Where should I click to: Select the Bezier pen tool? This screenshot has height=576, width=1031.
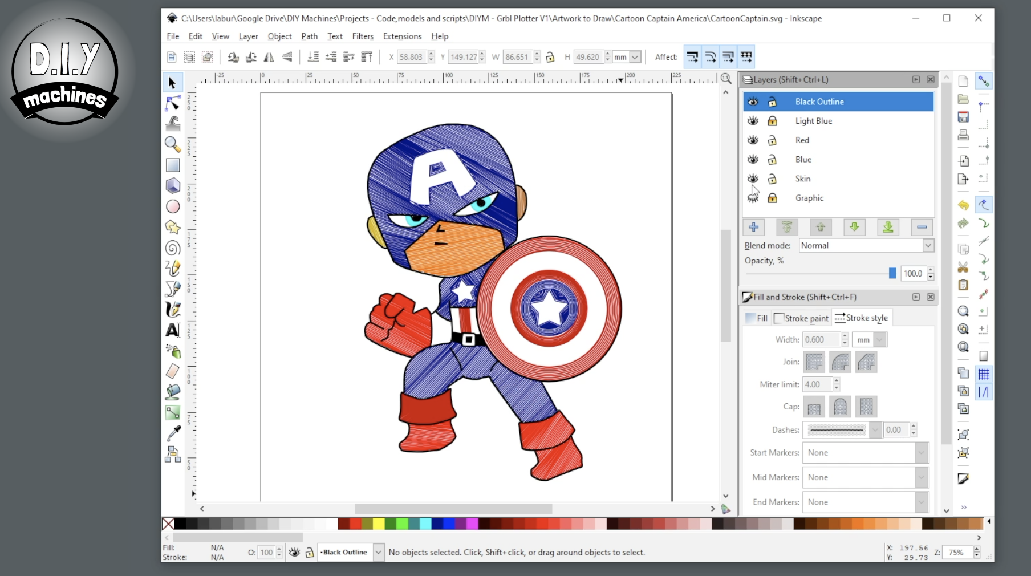[173, 289]
